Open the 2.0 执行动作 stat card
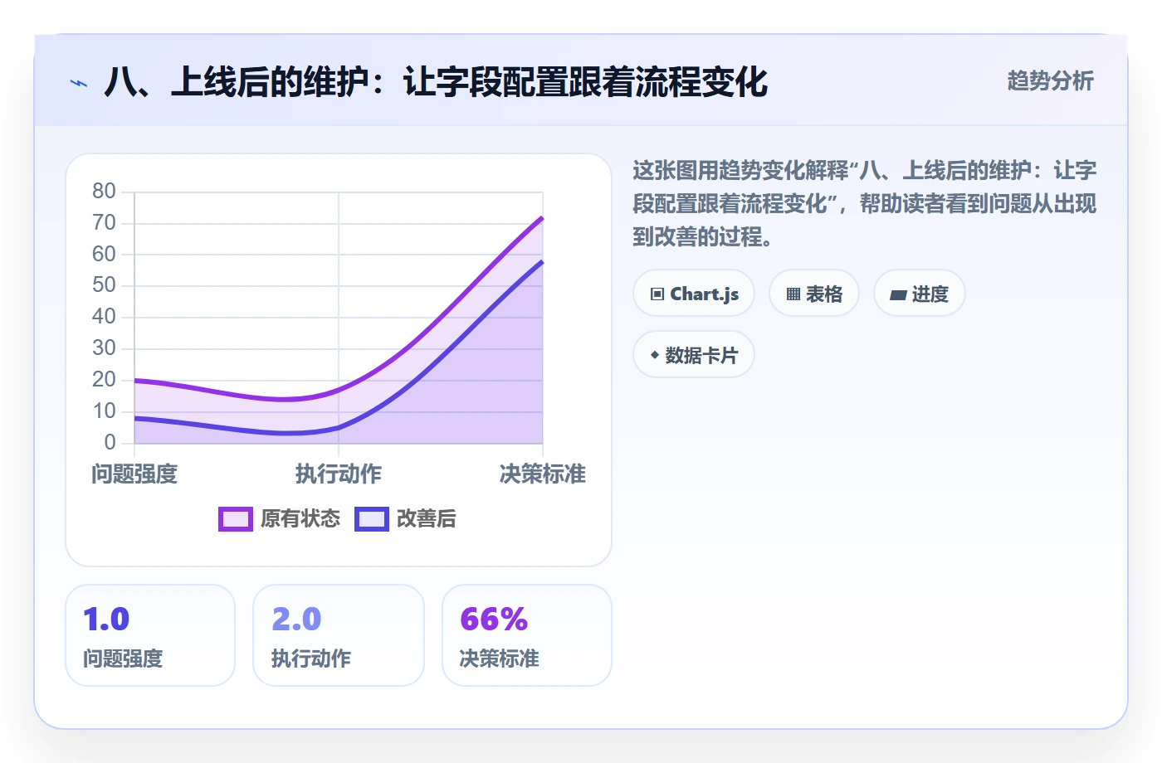Screen dimensions: 1162x763 click(x=339, y=635)
